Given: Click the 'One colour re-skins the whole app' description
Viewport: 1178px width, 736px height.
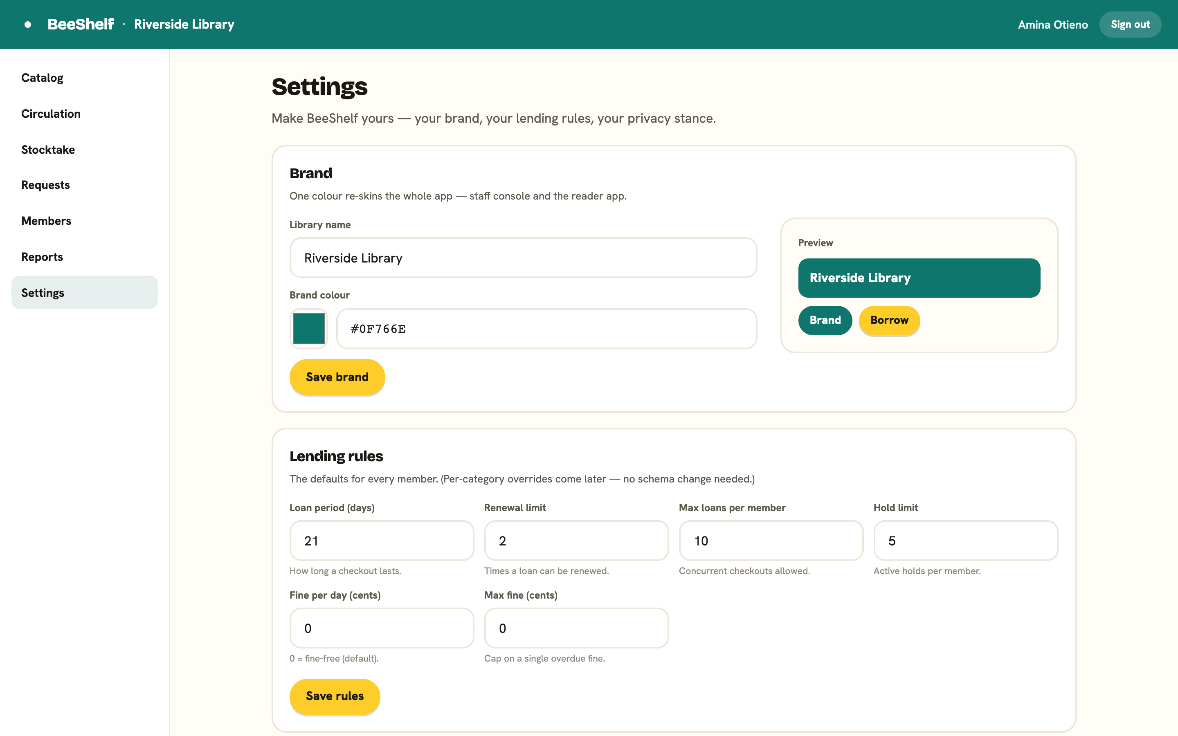Looking at the screenshot, I should 458,196.
